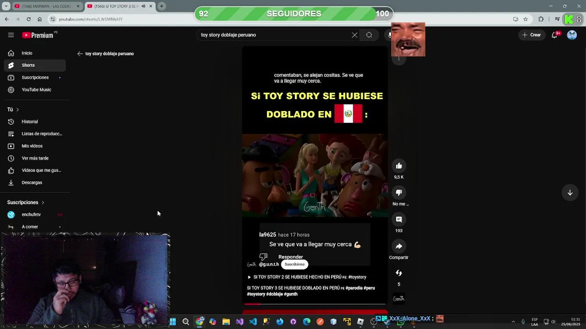The height and width of the screenshot is (329, 586).
Task: Open YouTube Music from sidebar
Action: (35, 90)
